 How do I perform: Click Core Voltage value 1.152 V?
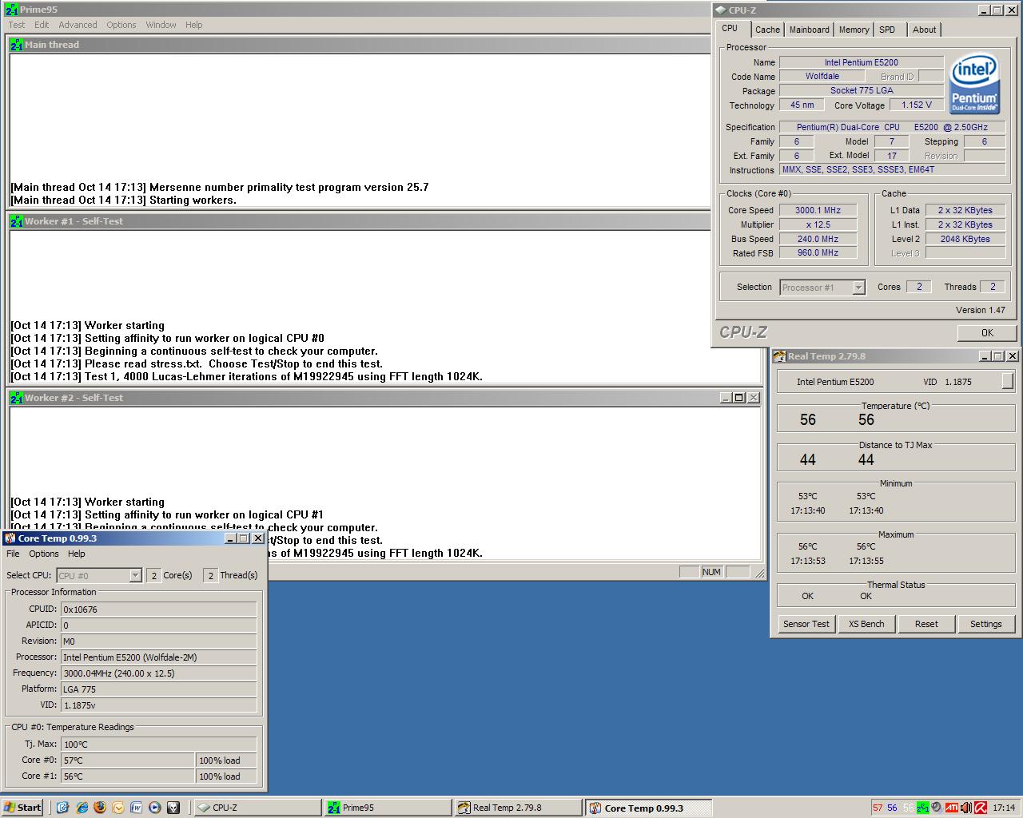(917, 105)
